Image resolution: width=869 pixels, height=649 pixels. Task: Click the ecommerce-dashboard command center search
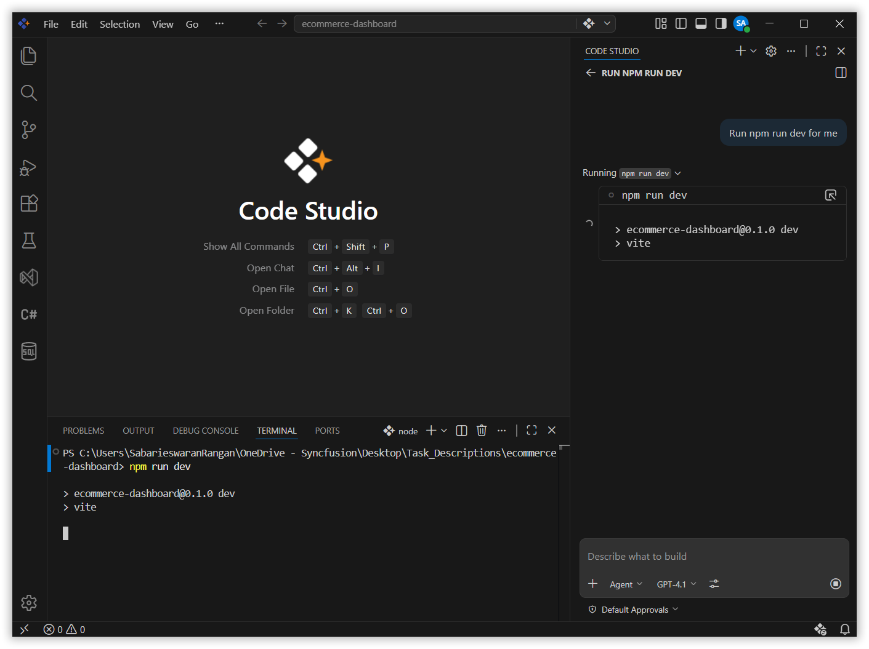coord(435,24)
